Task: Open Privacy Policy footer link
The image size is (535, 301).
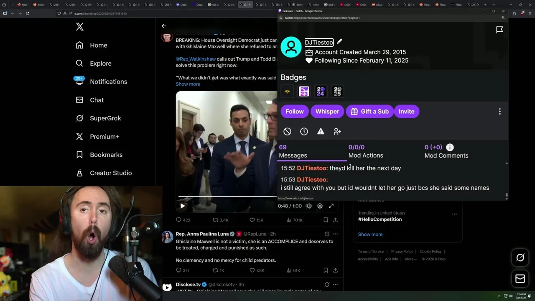Action: [402, 252]
